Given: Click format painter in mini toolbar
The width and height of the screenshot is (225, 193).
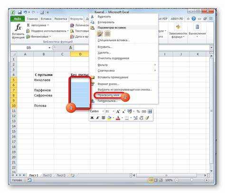Looking at the screenshot, I should click(x=147, y=118).
